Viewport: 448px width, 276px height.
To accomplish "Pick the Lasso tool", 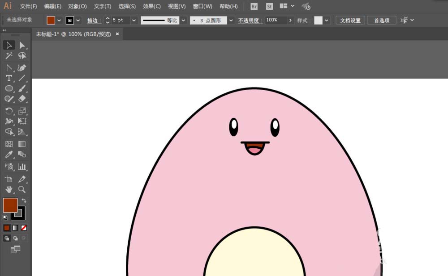I will click(x=22, y=55).
